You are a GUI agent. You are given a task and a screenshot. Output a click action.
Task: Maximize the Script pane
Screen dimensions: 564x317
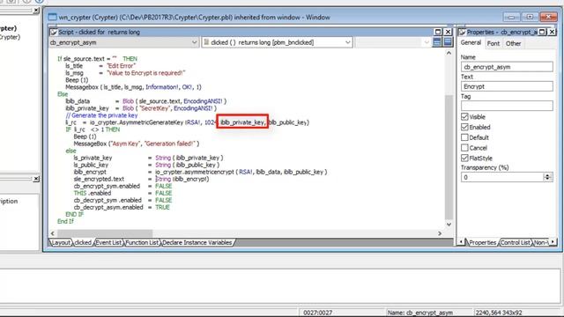click(438, 32)
